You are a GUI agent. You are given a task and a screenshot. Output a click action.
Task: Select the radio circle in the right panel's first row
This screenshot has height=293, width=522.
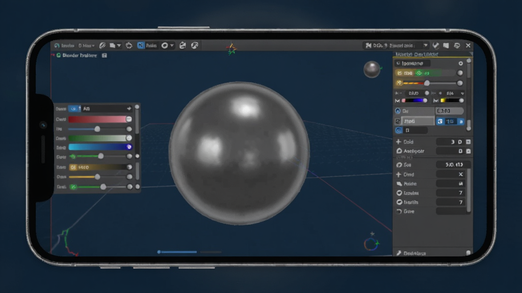pyautogui.click(x=461, y=64)
